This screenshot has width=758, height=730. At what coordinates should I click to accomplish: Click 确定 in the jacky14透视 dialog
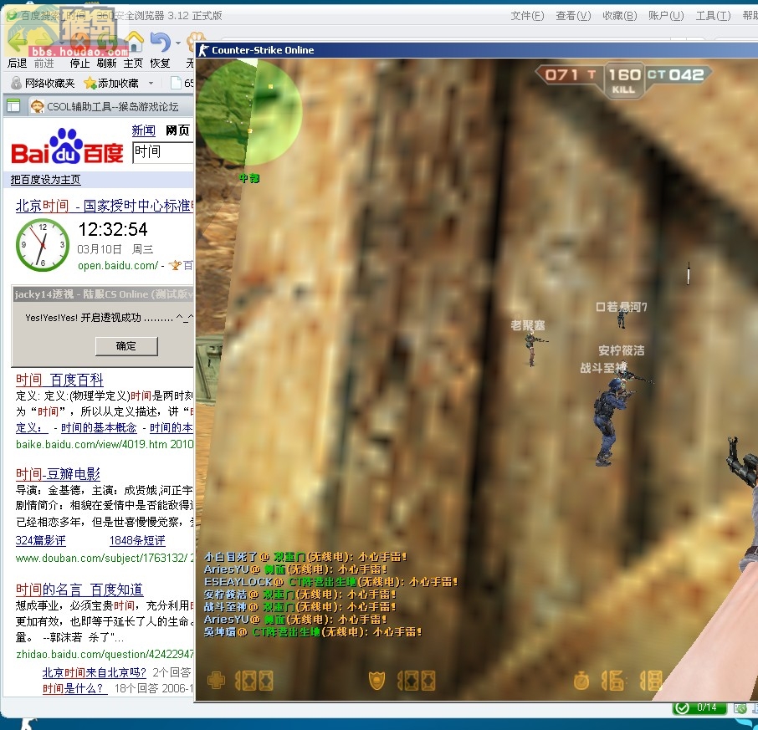point(126,346)
